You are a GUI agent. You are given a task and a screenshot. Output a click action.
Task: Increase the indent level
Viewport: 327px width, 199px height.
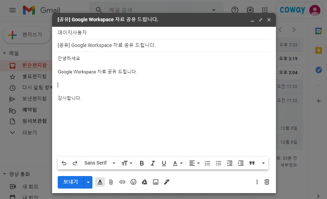tap(241, 163)
